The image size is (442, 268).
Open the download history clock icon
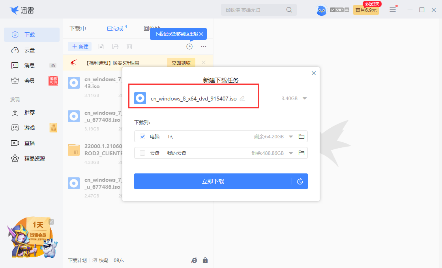tap(189, 47)
